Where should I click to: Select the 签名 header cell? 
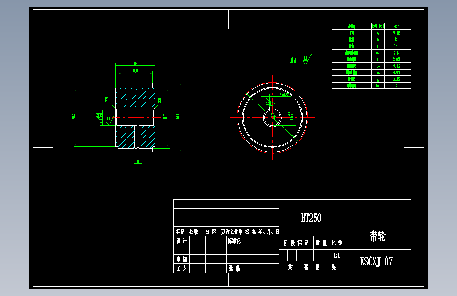(250, 232)
